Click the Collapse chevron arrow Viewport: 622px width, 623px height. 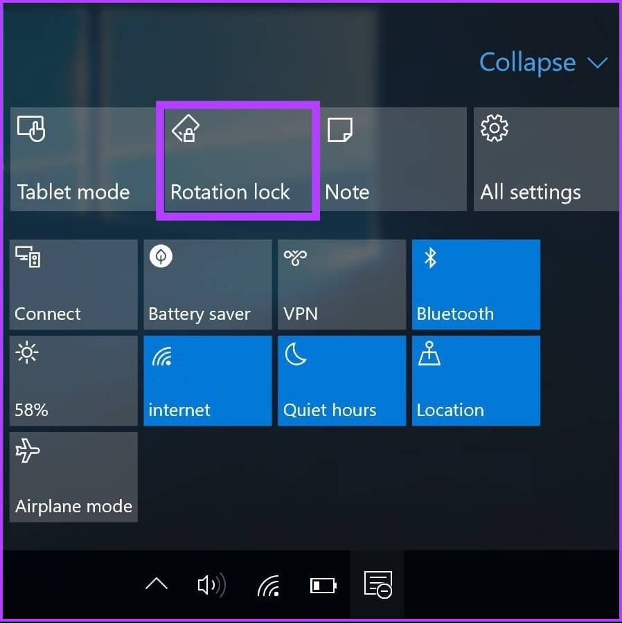pyautogui.click(x=597, y=63)
